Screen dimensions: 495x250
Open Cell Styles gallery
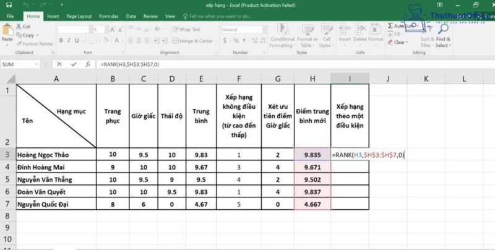327,35
